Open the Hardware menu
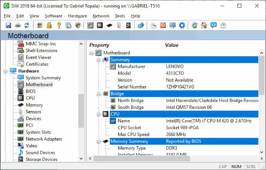Image resolution: width=266 pixels, height=170 pixels. click(x=77, y=16)
